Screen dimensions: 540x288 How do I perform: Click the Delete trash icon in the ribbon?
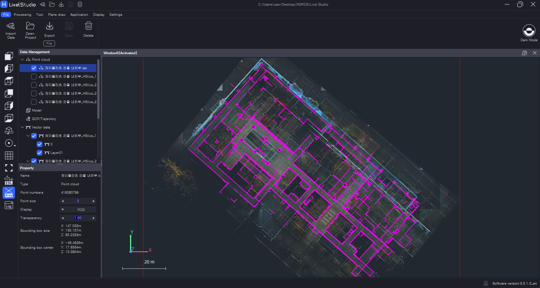coord(88,26)
